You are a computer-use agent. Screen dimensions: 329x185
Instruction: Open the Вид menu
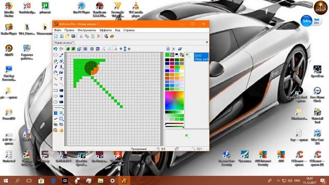[x=118, y=30]
